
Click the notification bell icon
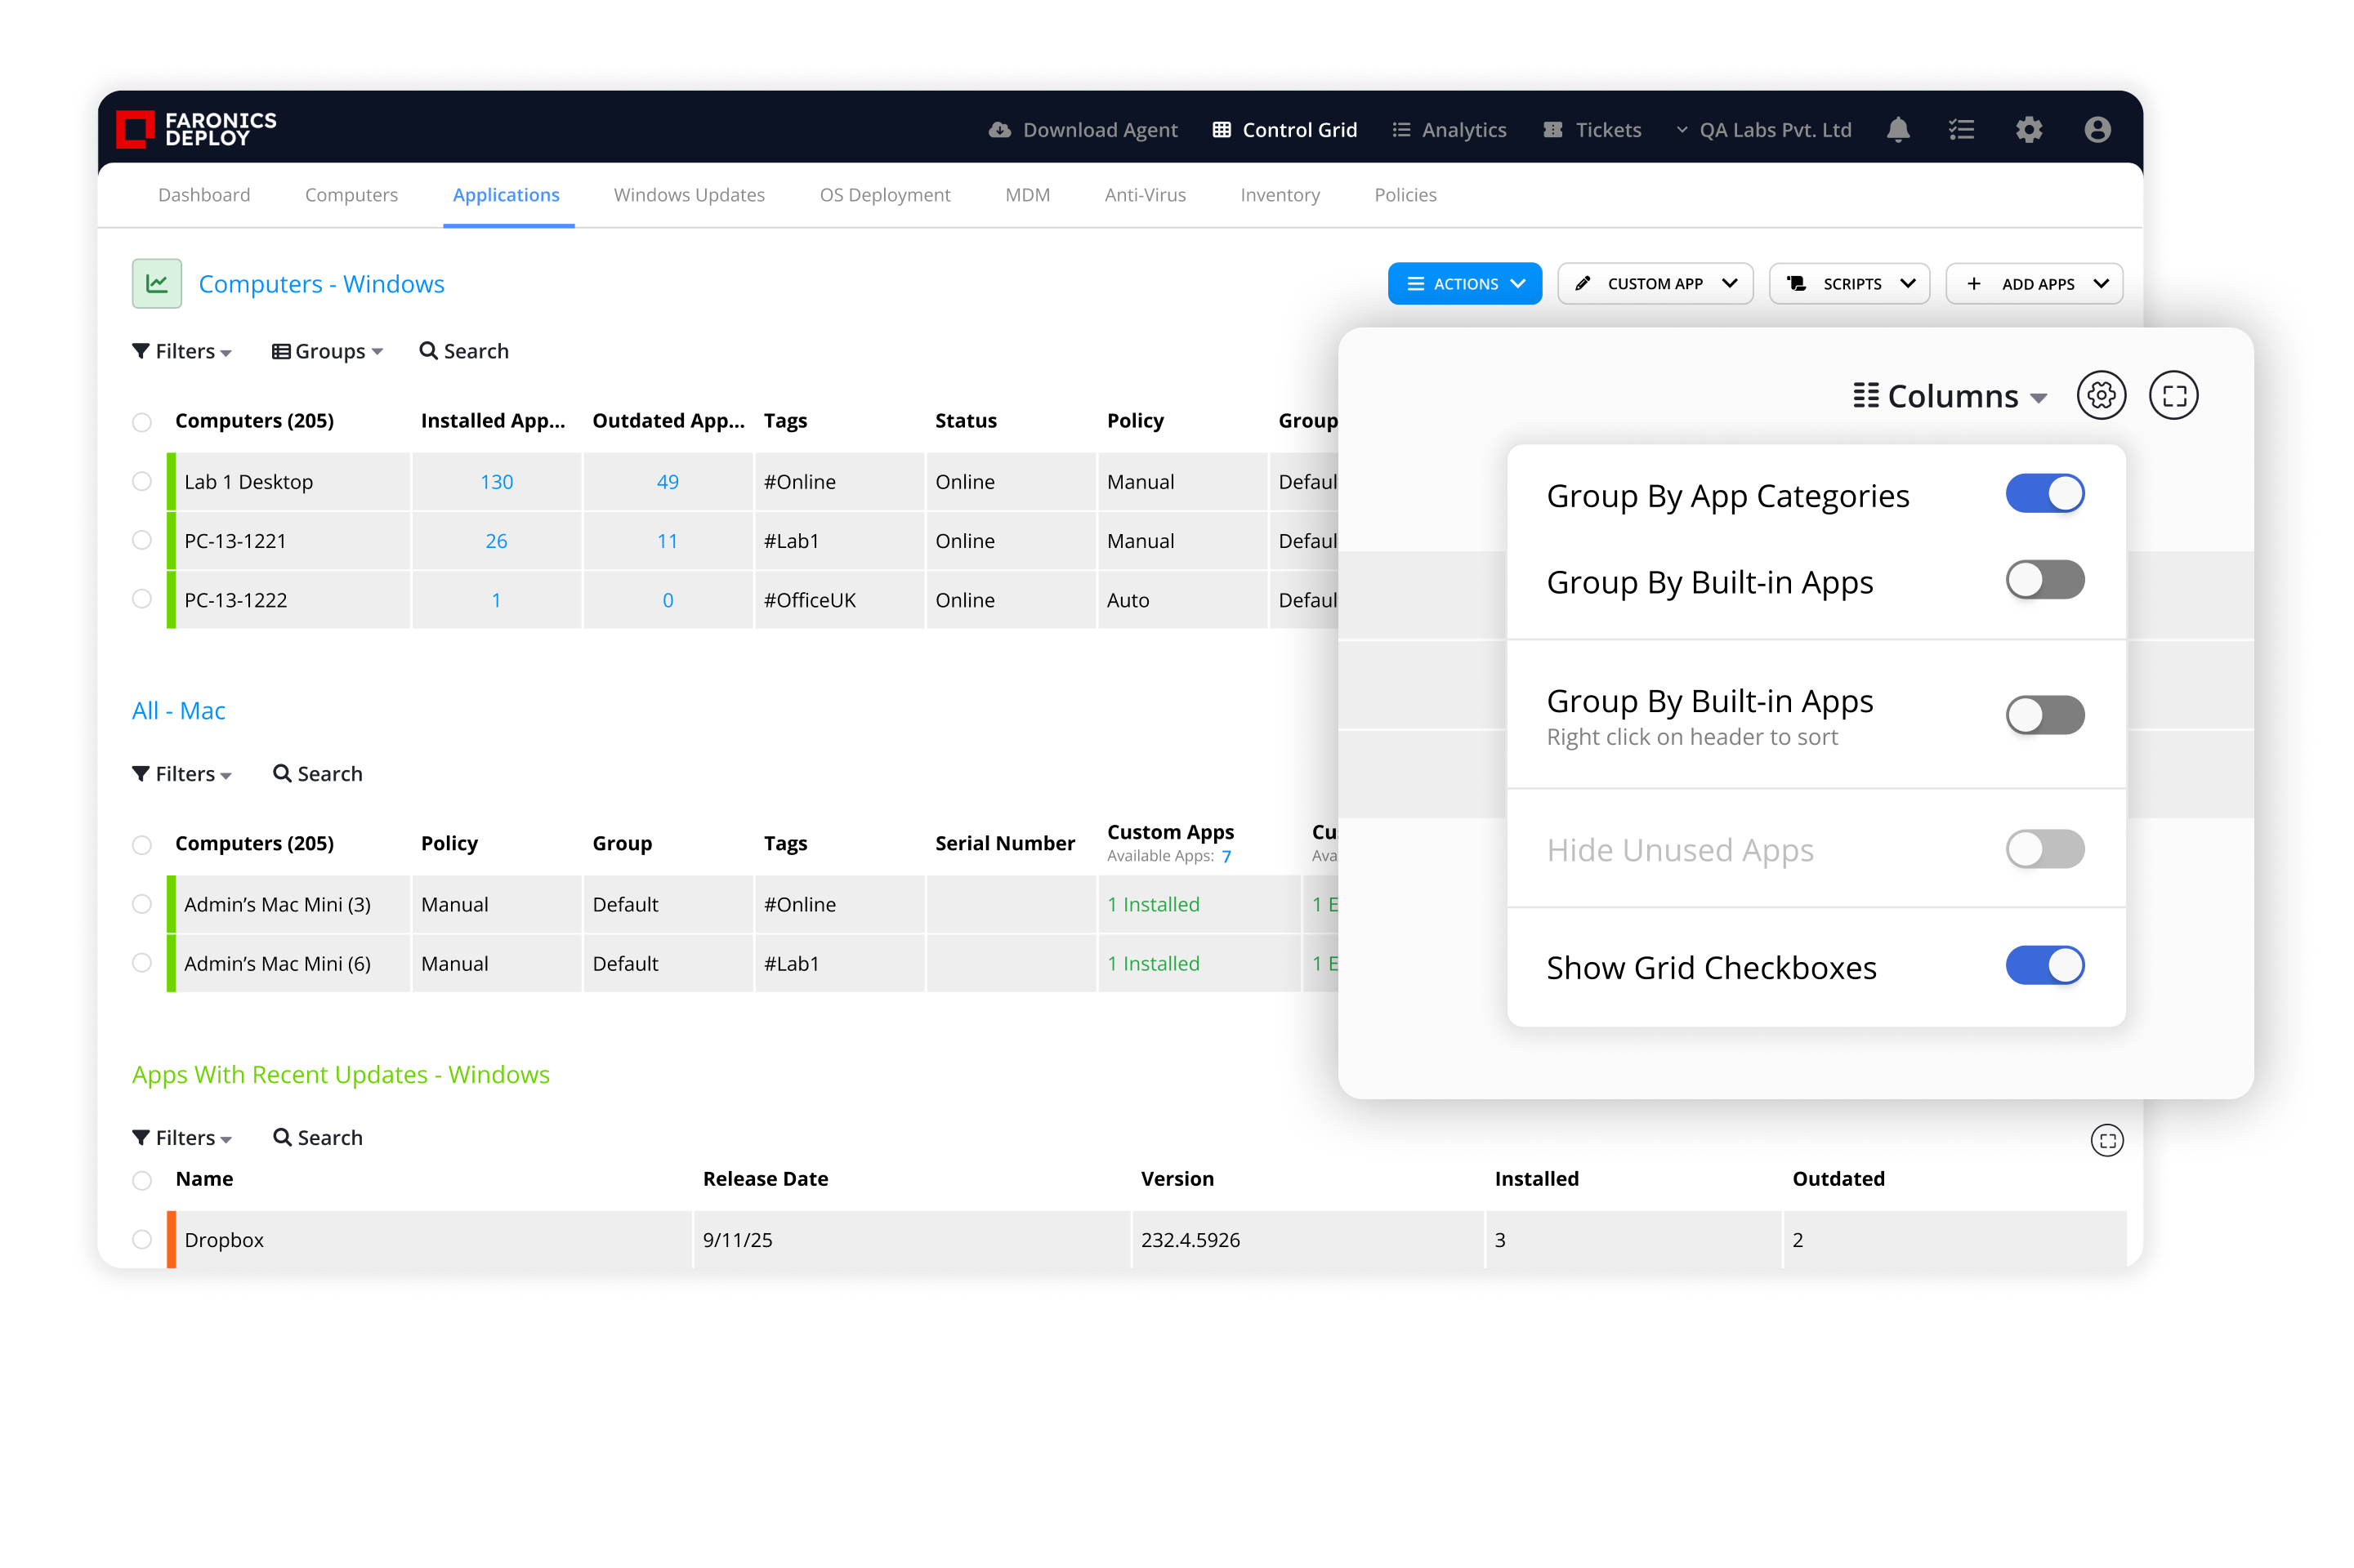click(1898, 130)
